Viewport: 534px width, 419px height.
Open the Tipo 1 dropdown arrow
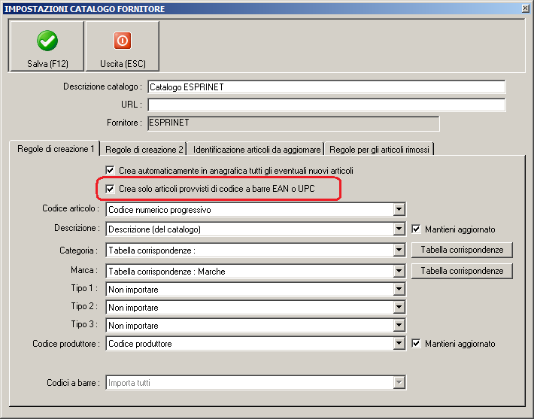[399, 289]
